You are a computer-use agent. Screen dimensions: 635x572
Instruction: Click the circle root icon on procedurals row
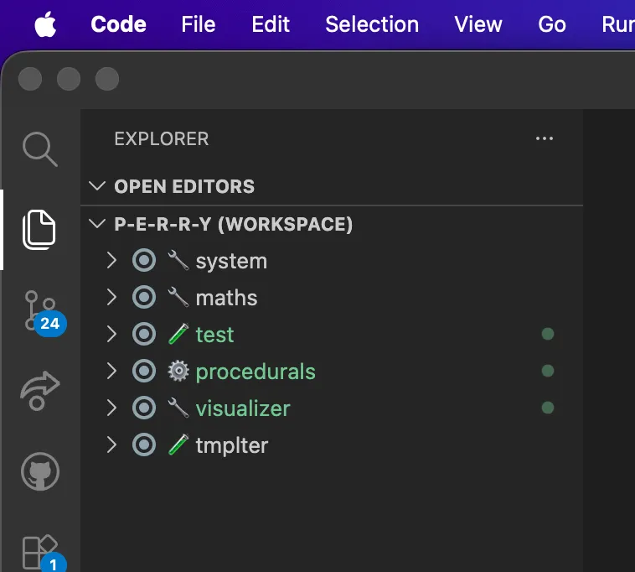[144, 371]
